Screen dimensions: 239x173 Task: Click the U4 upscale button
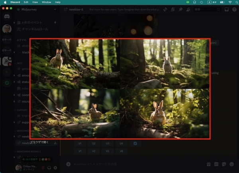pos(121,144)
